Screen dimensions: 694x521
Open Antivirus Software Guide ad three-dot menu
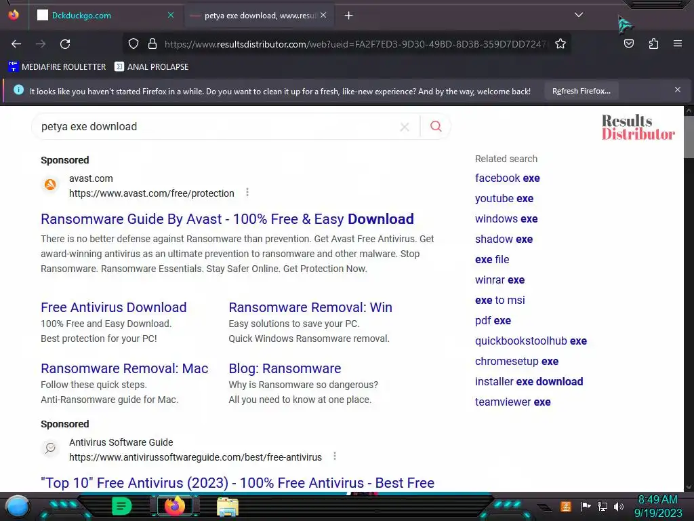335,456
